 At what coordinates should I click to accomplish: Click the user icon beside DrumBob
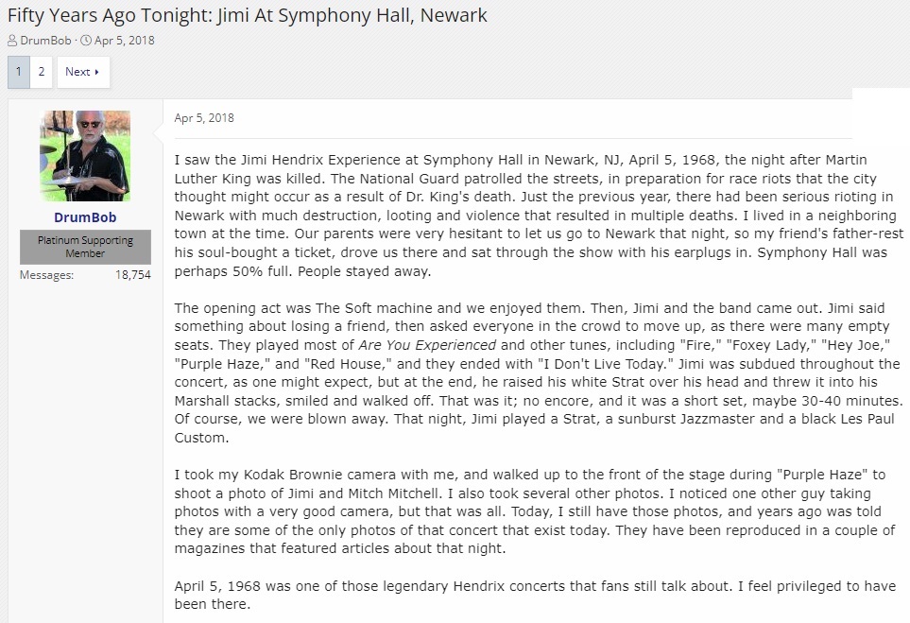pos(12,41)
